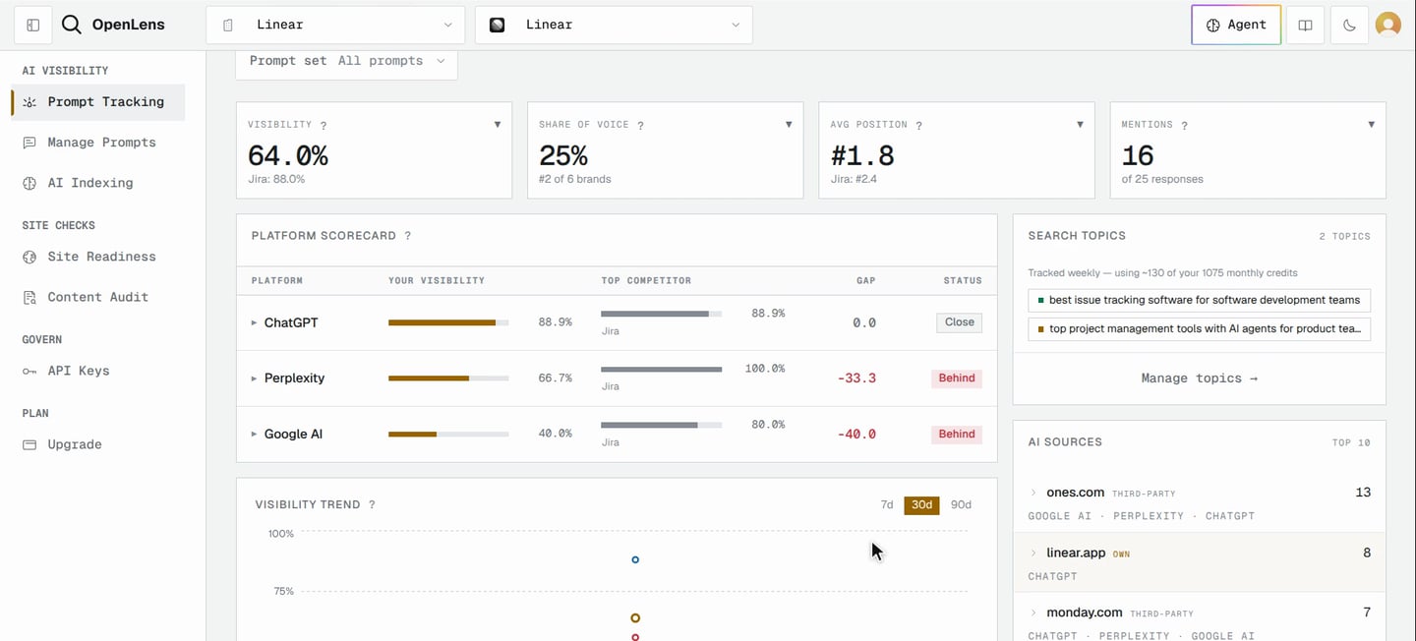Click Google AI your visibility progress bar

pyautogui.click(x=448, y=434)
